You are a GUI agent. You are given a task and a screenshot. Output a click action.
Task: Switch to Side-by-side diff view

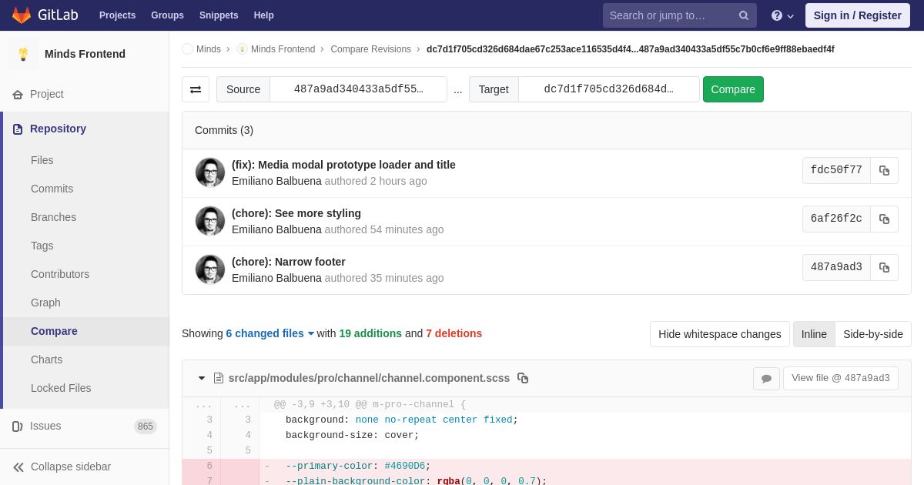pyautogui.click(x=873, y=334)
